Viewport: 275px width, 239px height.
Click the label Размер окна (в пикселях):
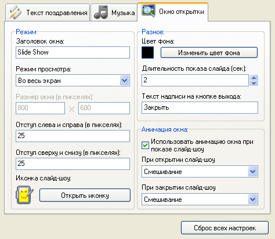click(x=55, y=97)
